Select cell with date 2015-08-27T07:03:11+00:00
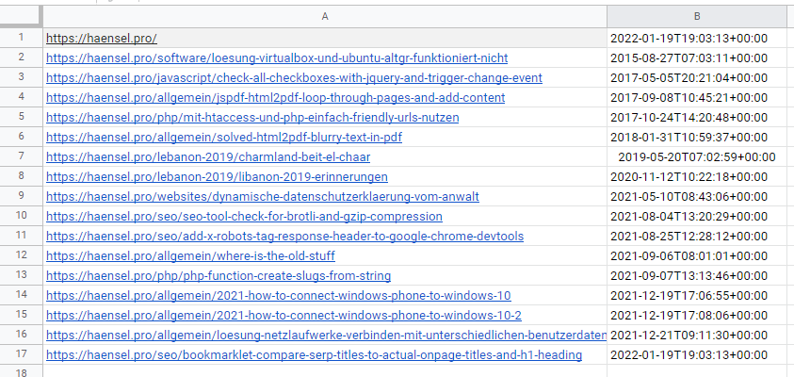Image resolution: width=794 pixels, height=377 pixels. coord(697,57)
